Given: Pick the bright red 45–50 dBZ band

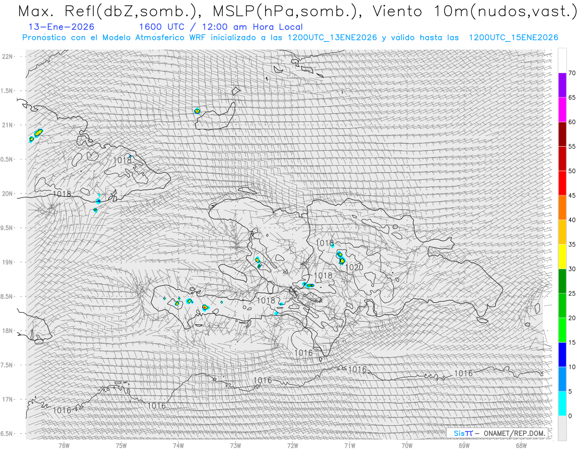Looking at the screenshot, I should [x=562, y=183].
